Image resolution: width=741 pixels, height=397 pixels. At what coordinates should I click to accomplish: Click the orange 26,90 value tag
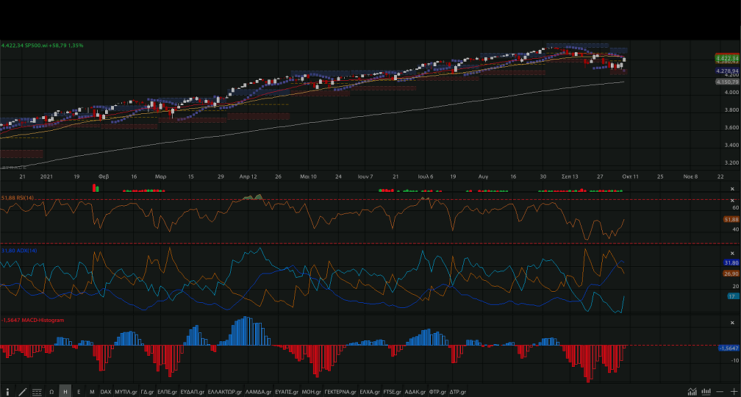click(731, 273)
